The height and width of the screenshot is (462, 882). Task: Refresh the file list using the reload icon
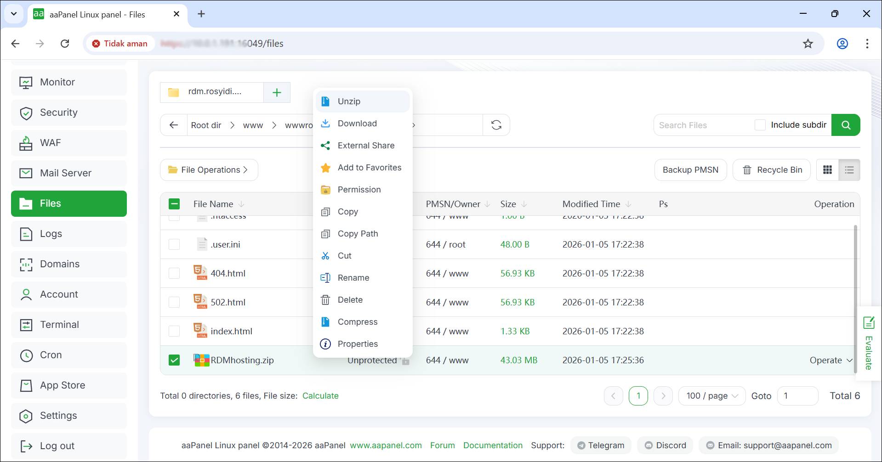pos(496,125)
